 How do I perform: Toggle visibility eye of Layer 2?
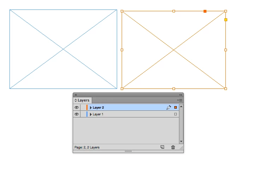[x=77, y=108]
